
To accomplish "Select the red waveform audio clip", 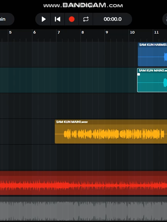I will coord(84,183).
